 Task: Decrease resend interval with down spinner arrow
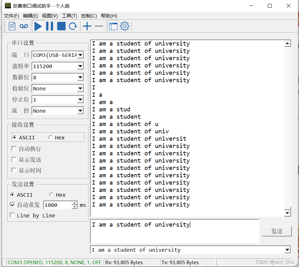click(x=74, y=207)
